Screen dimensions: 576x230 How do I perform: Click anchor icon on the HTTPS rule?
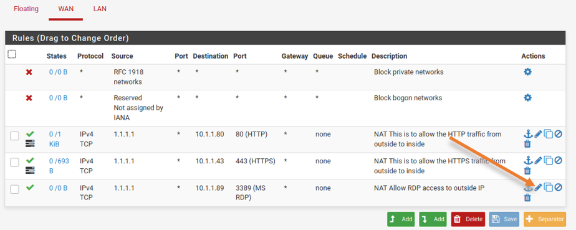(528, 161)
